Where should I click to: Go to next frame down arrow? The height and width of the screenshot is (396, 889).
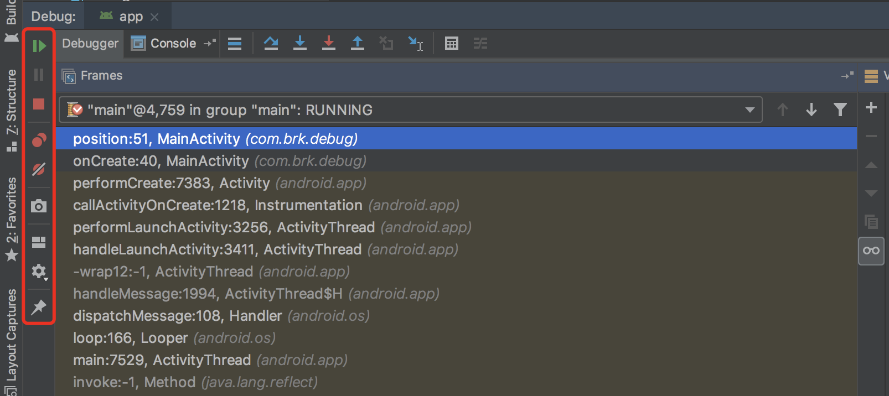(812, 110)
